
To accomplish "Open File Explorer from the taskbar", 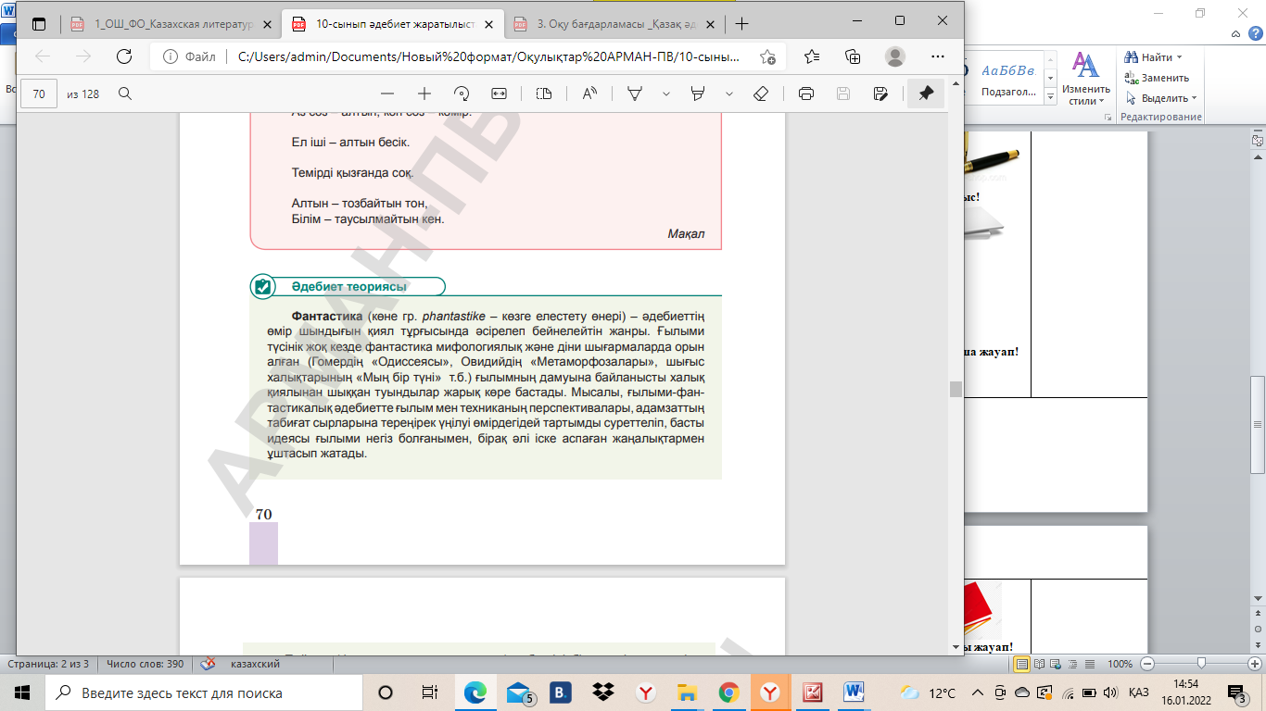I will [687, 692].
